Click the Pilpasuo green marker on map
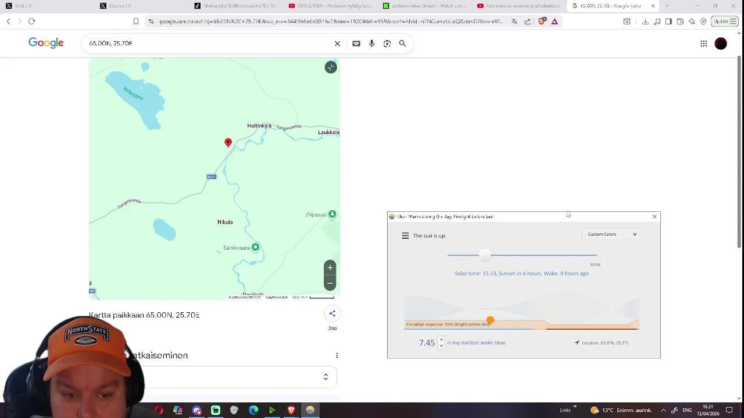The height and width of the screenshot is (418, 744). (332, 214)
